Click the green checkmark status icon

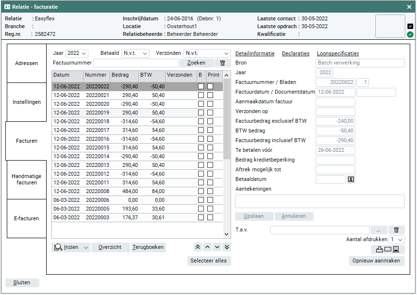(410, 34)
